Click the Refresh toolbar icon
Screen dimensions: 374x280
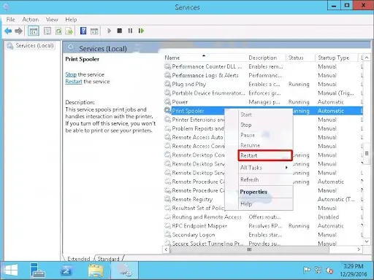58,31
